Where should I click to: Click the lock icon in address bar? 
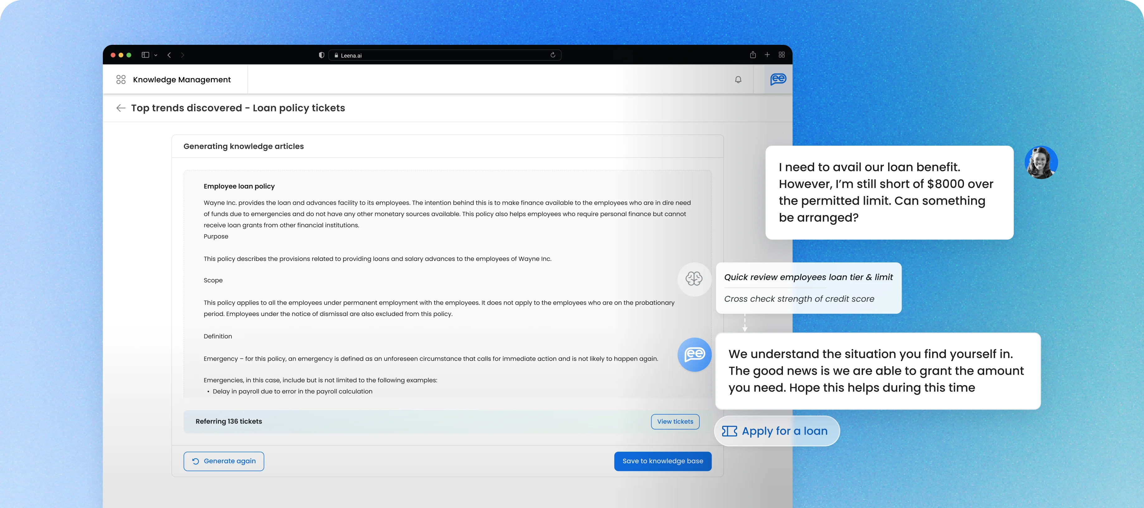[x=336, y=55]
